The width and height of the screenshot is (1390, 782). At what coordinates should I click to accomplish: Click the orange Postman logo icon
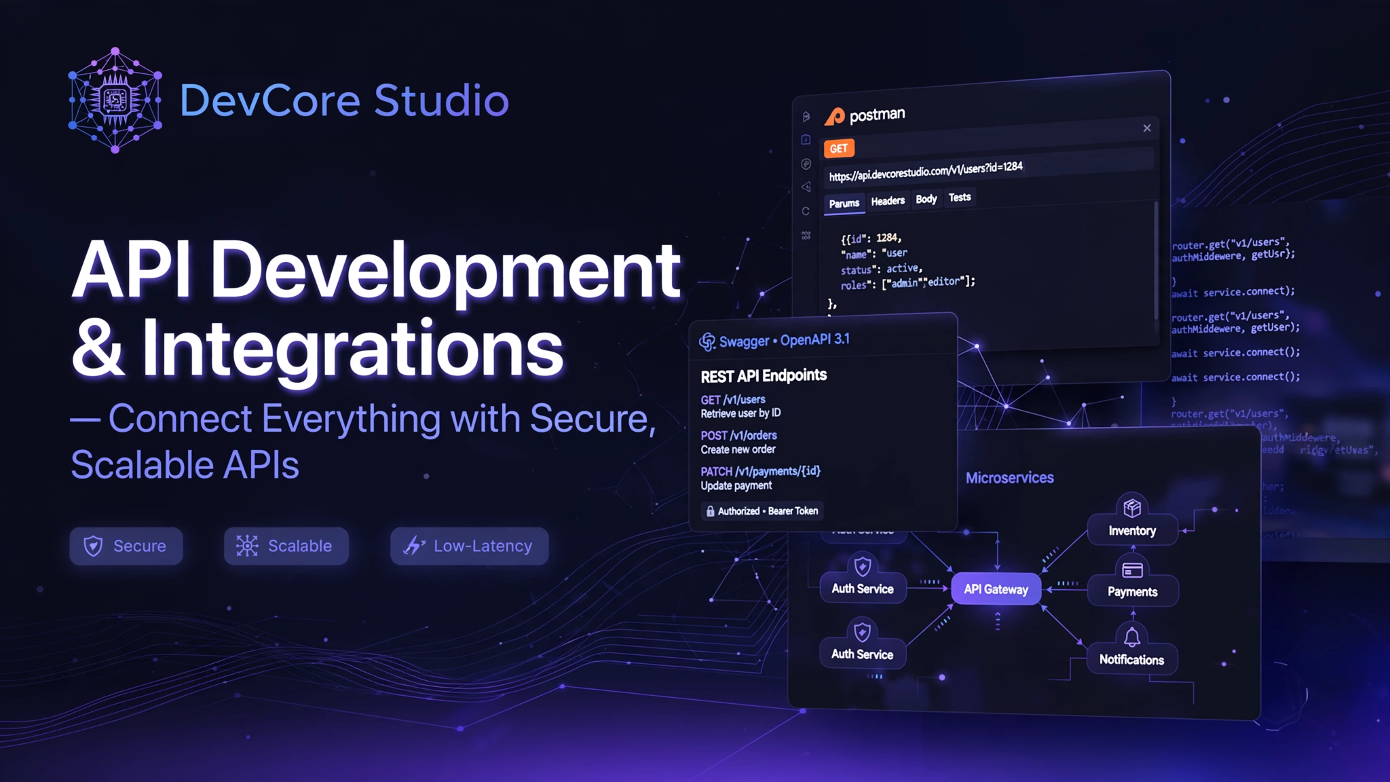[x=835, y=117]
